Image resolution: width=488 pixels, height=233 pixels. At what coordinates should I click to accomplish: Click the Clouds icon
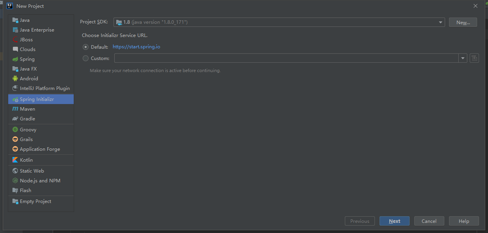15,49
